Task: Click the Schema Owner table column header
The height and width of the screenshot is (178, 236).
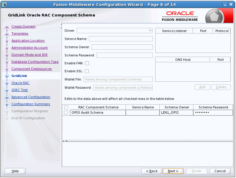Action: (x=177, y=107)
